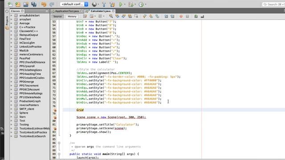Click the New File toolbar icon
285x160 pixels.
(10, 4)
